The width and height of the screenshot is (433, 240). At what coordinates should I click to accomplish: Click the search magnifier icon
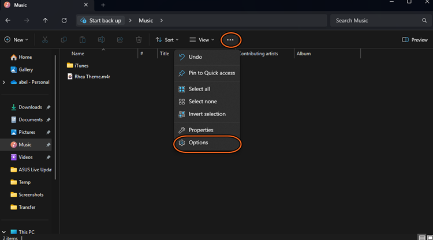point(424,20)
